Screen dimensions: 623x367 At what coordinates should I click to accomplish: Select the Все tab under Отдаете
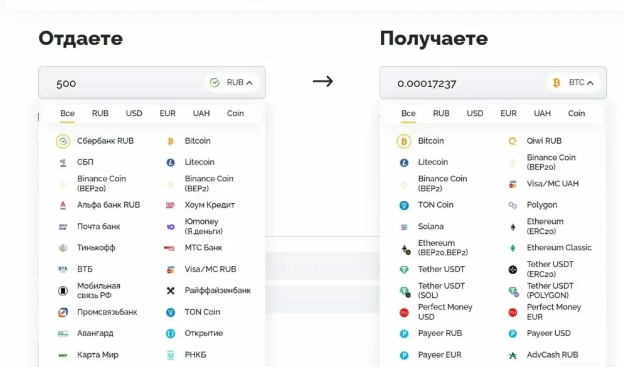[x=67, y=114]
